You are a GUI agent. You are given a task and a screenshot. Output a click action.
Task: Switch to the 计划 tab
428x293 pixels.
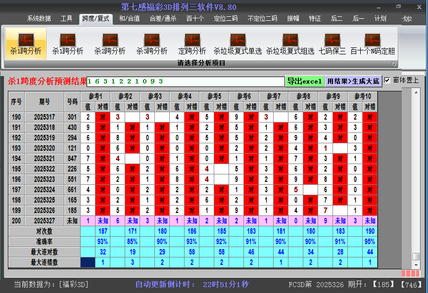pyautogui.click(x=380, y=19)
